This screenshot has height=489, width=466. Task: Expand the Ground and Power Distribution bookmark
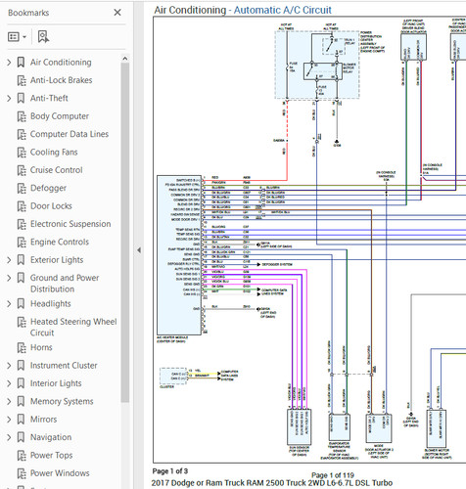[x=9, y=278]
